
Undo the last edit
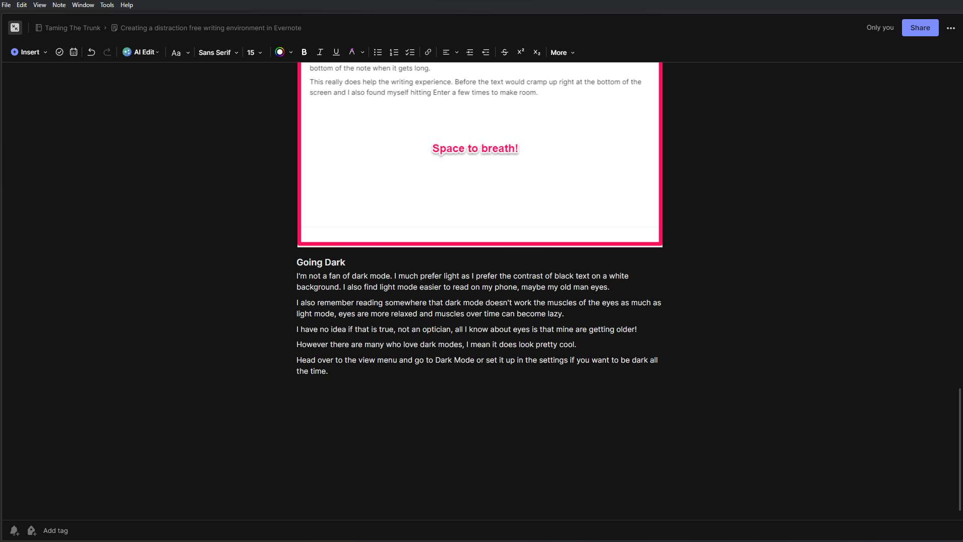[x=91, y=52]
